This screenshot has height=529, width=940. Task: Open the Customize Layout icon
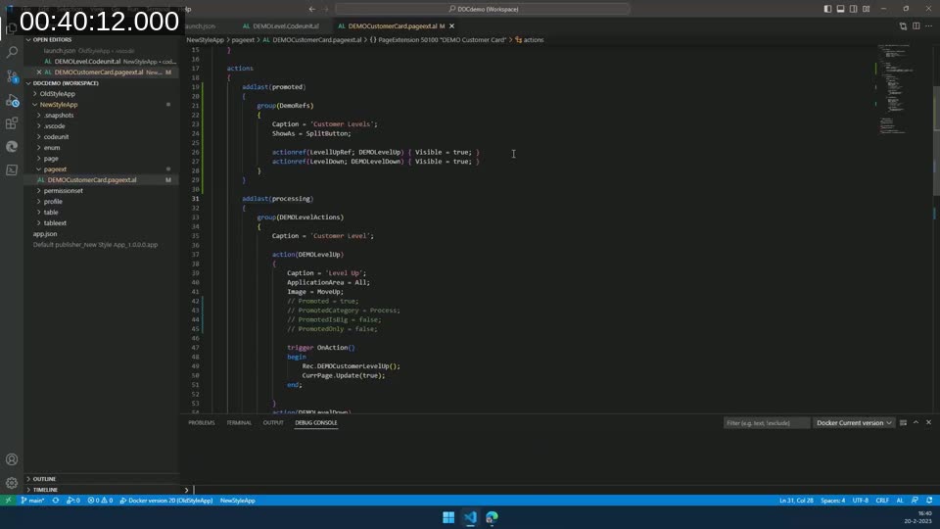(867, 9)
